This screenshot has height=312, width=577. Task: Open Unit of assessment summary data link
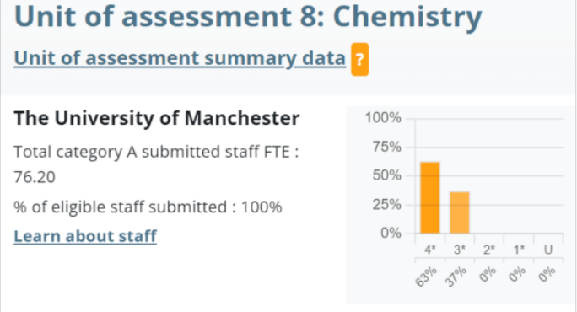tap(180, 58)
